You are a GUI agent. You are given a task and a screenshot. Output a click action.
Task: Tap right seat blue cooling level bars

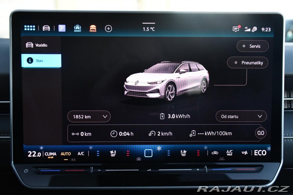168,153
